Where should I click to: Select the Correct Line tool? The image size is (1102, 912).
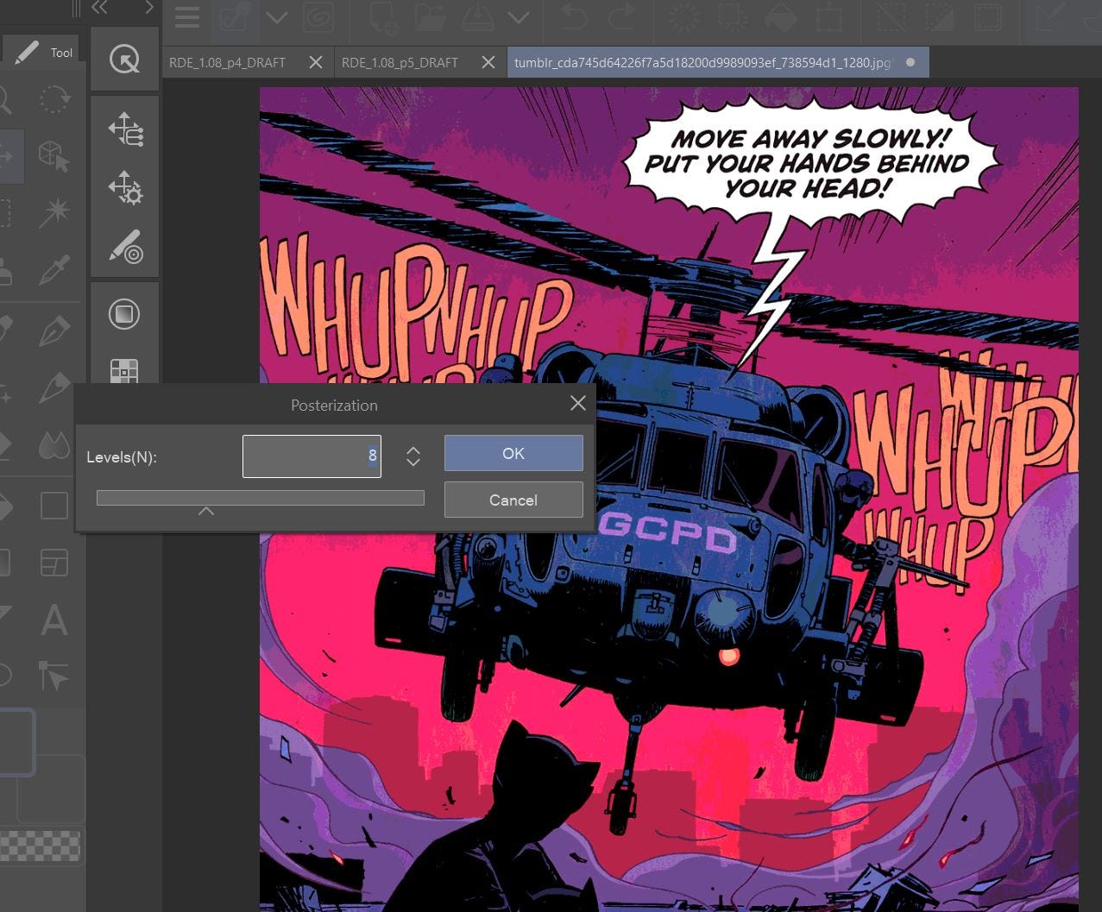pyautogui.click(x=54, y=676)
